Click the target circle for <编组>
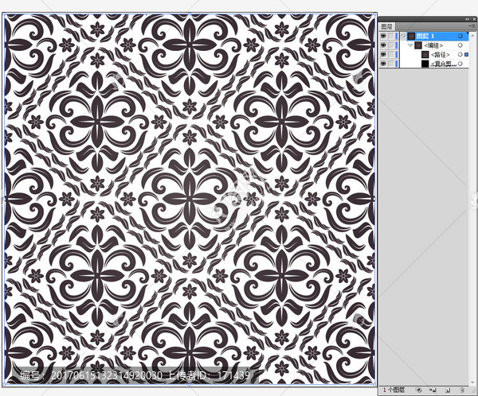Image resolution: width=478 pixels, height=396 pixels. tap(460, 45)
